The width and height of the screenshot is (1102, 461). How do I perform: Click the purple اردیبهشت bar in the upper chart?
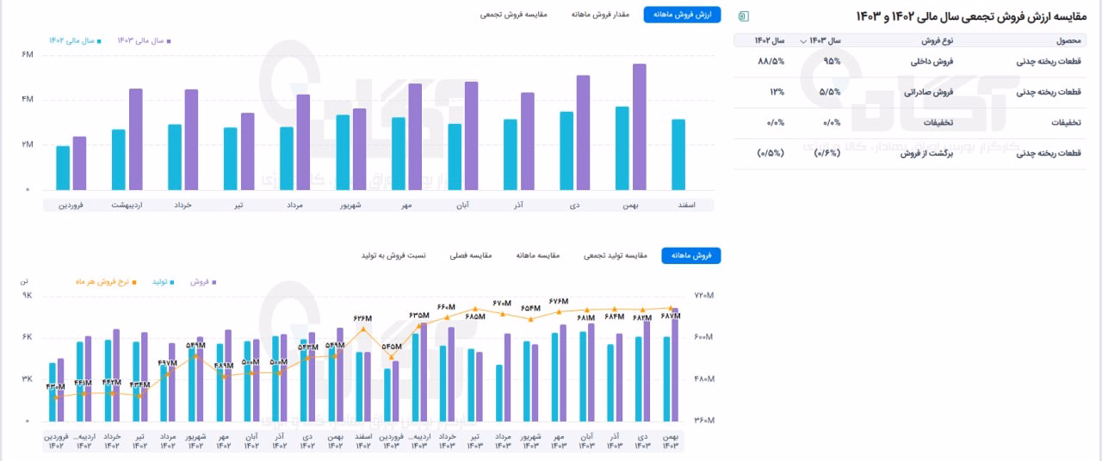(135, 139)
